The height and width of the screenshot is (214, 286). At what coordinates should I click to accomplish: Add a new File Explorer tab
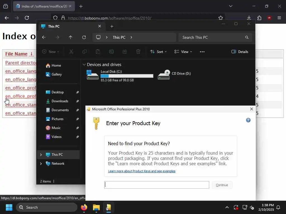tap(112, 26)
